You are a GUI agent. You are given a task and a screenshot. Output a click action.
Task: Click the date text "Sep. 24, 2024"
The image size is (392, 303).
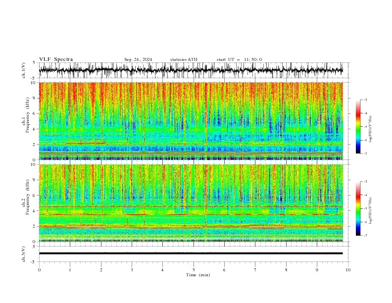[138, 59]
